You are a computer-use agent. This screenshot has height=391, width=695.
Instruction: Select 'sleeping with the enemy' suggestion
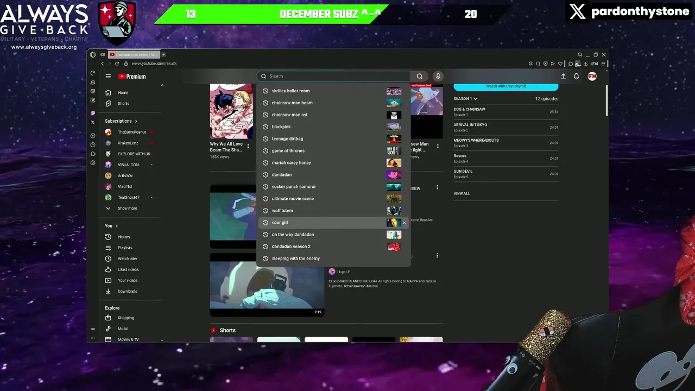(x=333, y=258)
